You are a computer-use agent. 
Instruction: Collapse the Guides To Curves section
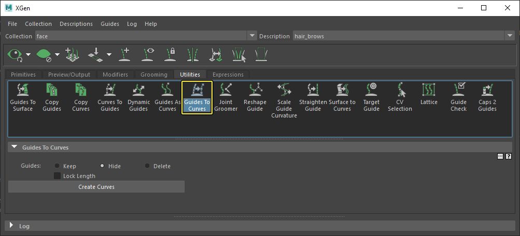click(15, 147)
